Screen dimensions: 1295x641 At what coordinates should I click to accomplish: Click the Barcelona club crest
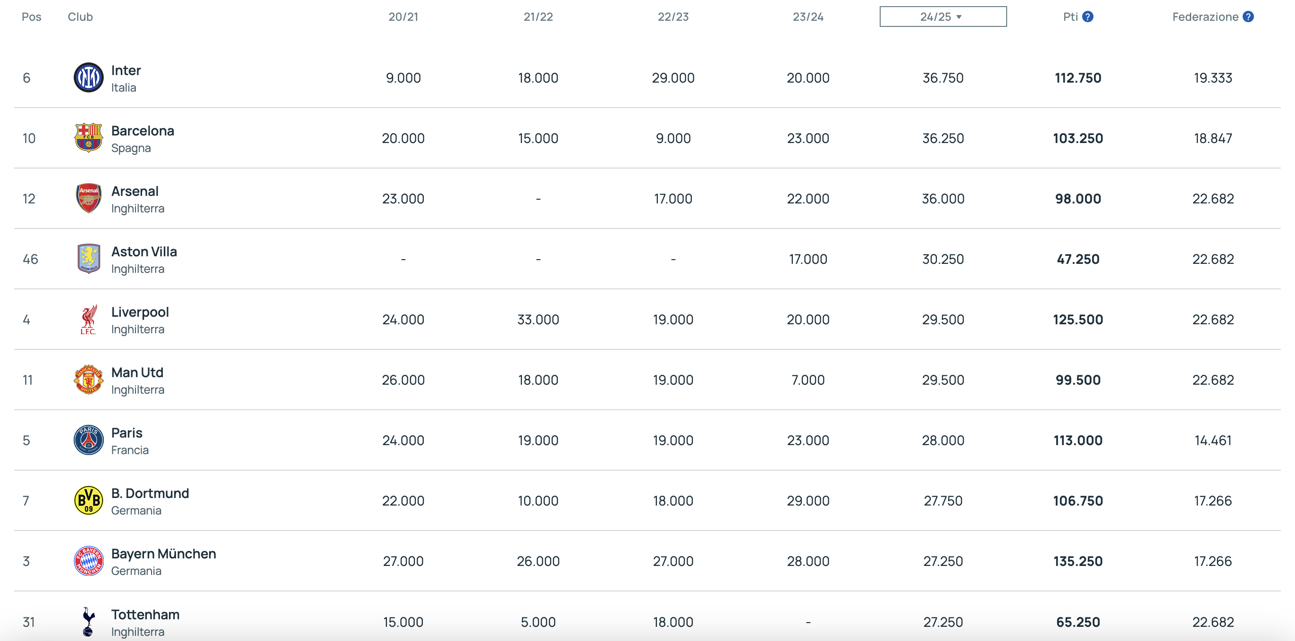pos(88,138)
